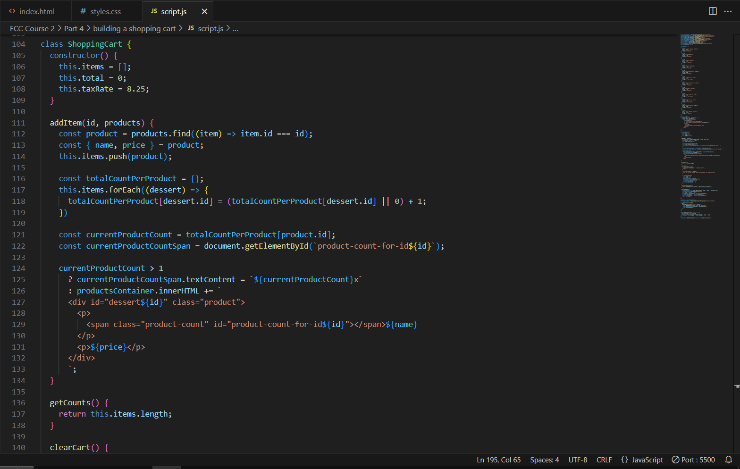The height and width of the screenshot is (469, 740).
Task: Open the editor More Actions ellipsis menu
Action: tap(728, 11)
